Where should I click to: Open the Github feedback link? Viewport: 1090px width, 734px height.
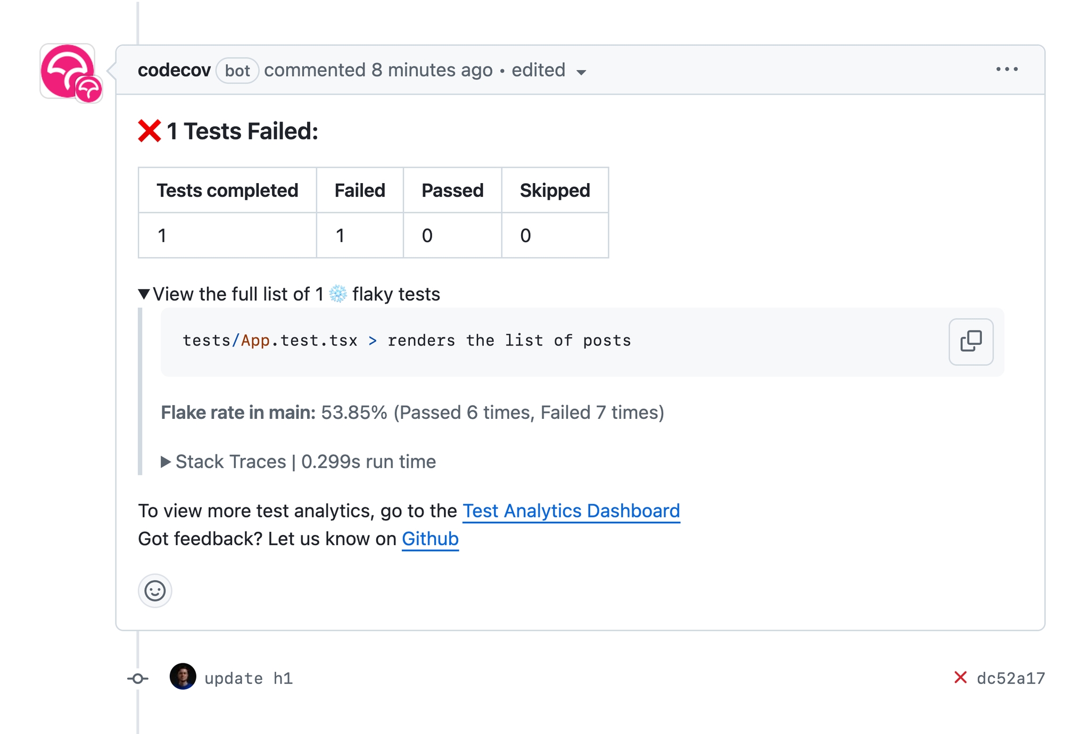[x=430, y=538]
